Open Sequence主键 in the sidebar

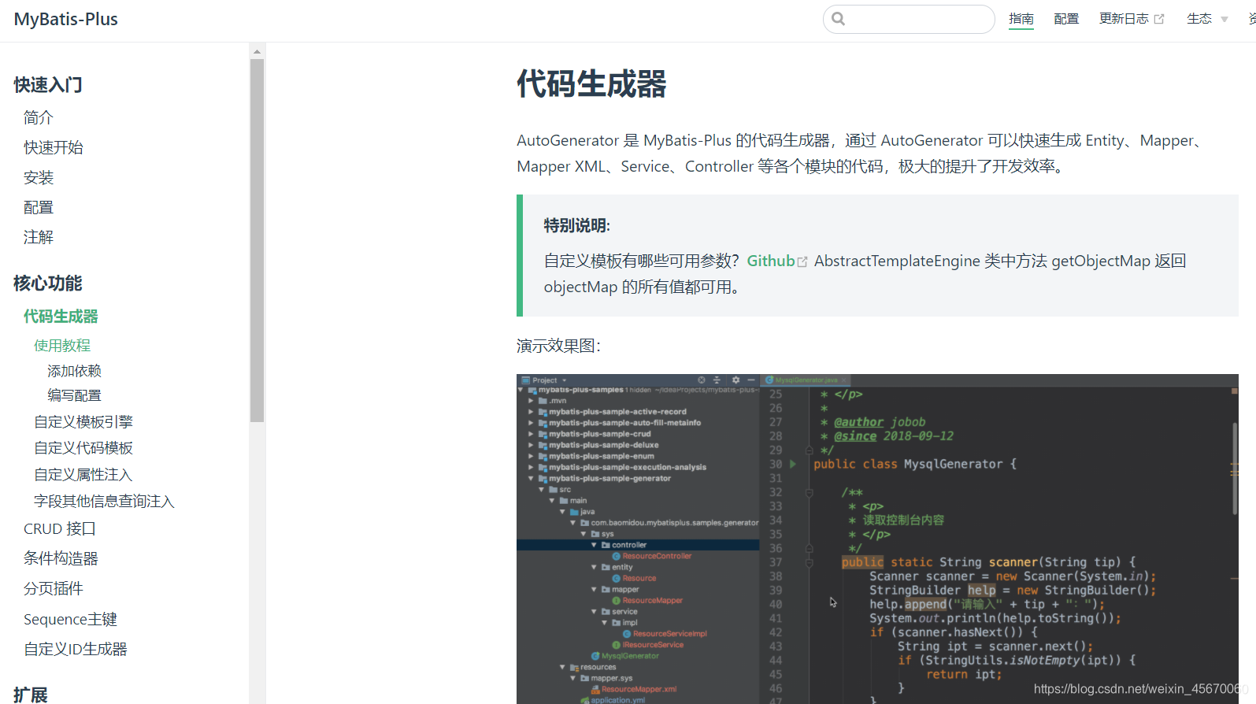(70, 620)
